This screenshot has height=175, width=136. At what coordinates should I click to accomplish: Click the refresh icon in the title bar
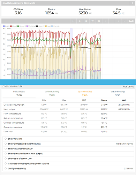(133, 3)
